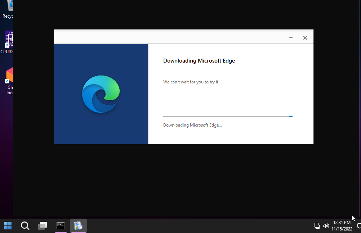Click the Microsoft Edge logo
Image resolution: width=361 pixels, height=233 pixels.
101,94
